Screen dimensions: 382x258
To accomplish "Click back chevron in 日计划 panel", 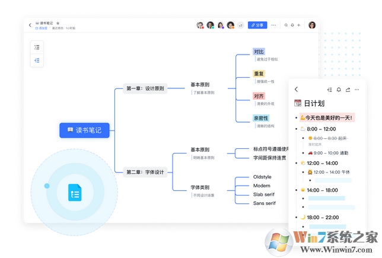I will coord(296,90).
